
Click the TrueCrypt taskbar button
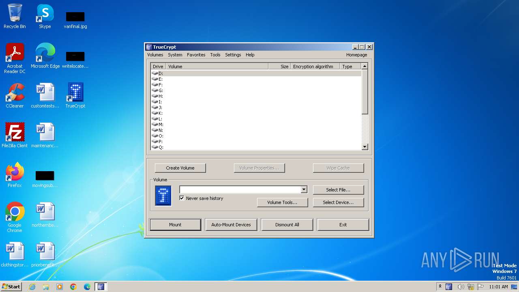tap(101, 287)
